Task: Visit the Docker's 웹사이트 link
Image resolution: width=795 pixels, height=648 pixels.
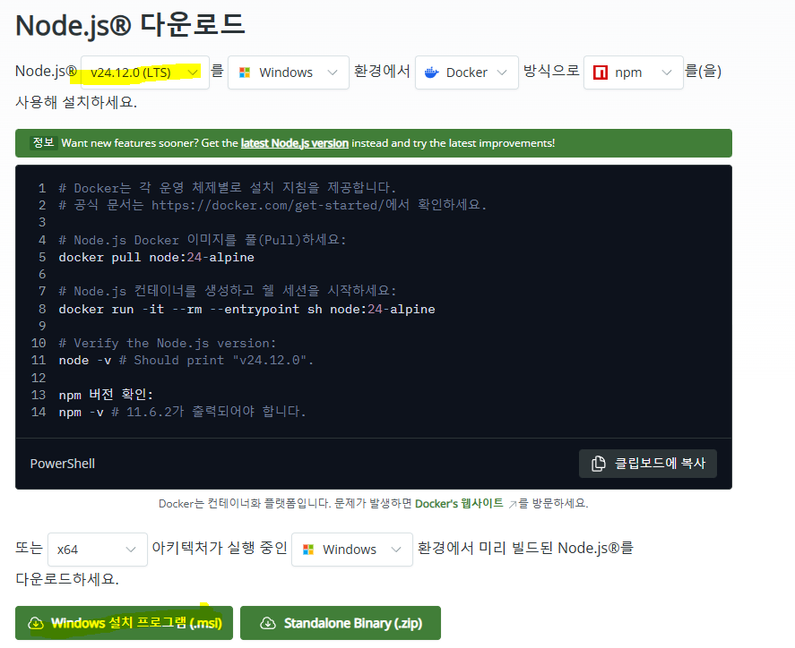Action: pyautogui.click(x=460, y=504)
